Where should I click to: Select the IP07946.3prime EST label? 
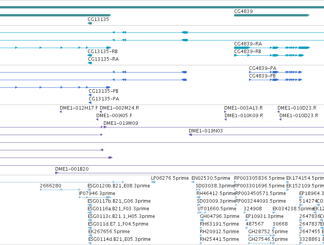click(x=97, y=193)
